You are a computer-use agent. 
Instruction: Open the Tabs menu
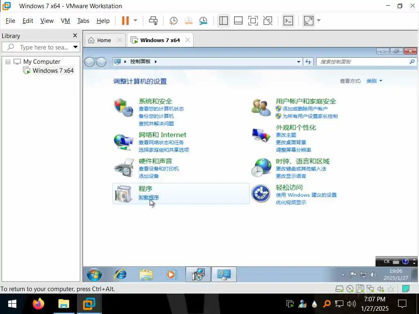point(83,21)
